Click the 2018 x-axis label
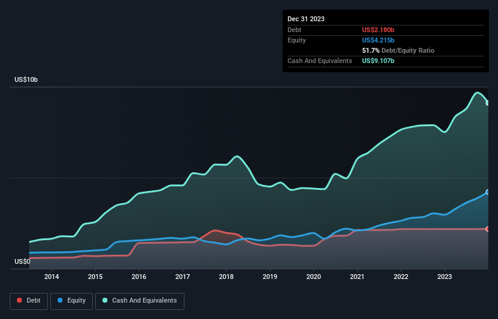498x319 pixels. click(x=226, y=277)
